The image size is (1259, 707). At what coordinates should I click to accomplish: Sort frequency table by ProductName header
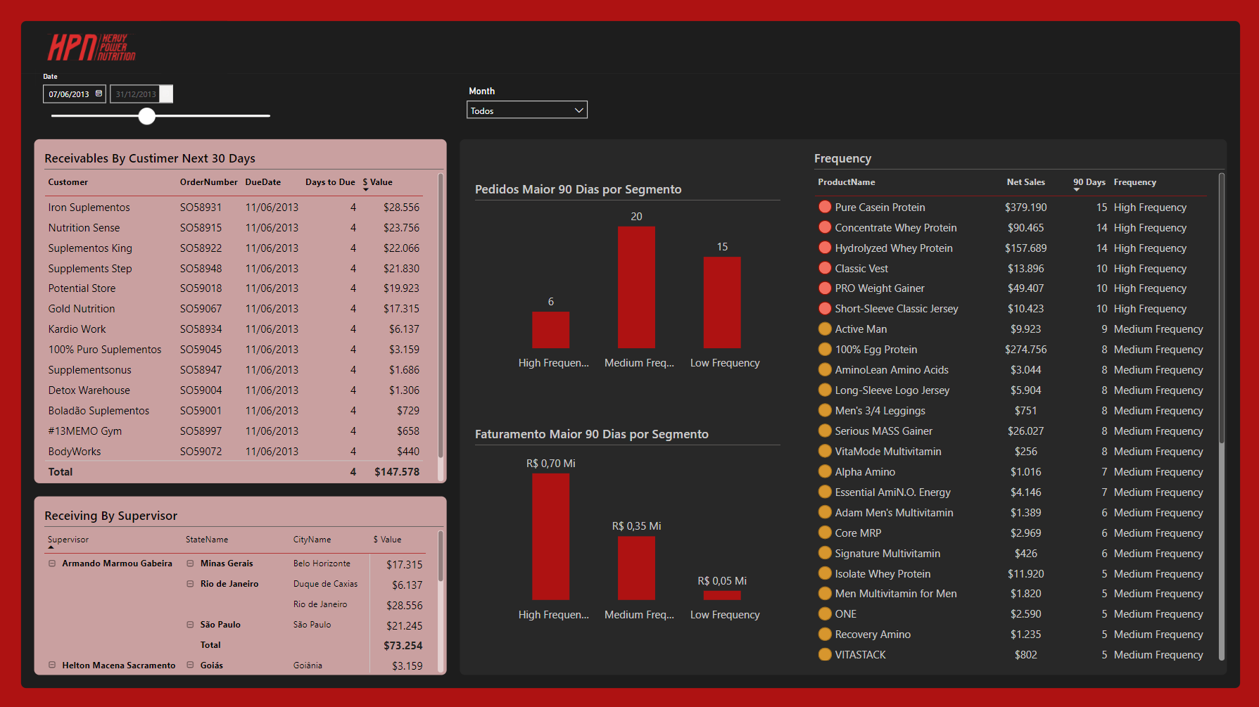click(847, 182)
